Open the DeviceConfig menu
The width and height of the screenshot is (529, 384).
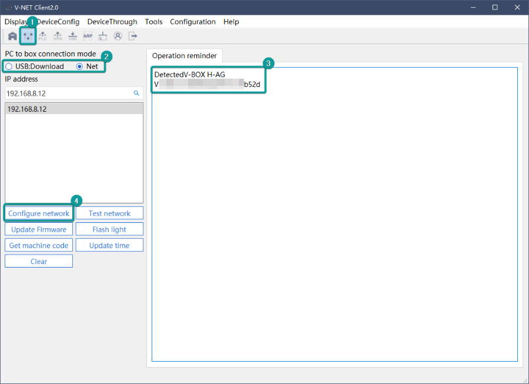click(x=58, y=22)
